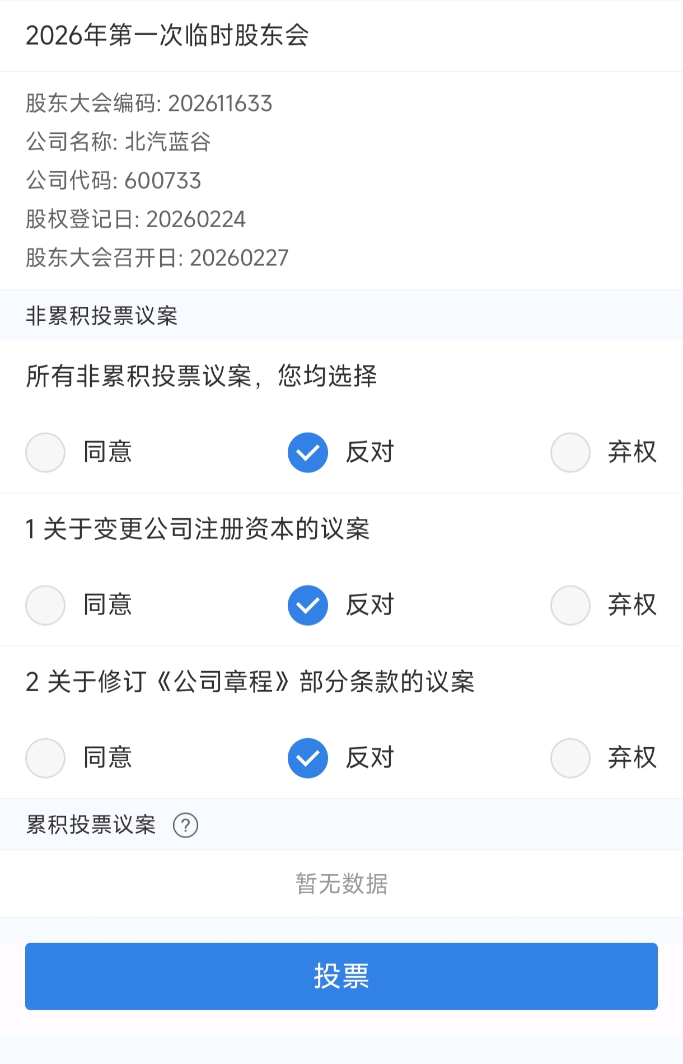Click the 股权登记日 20260224 line

point(135,219)
